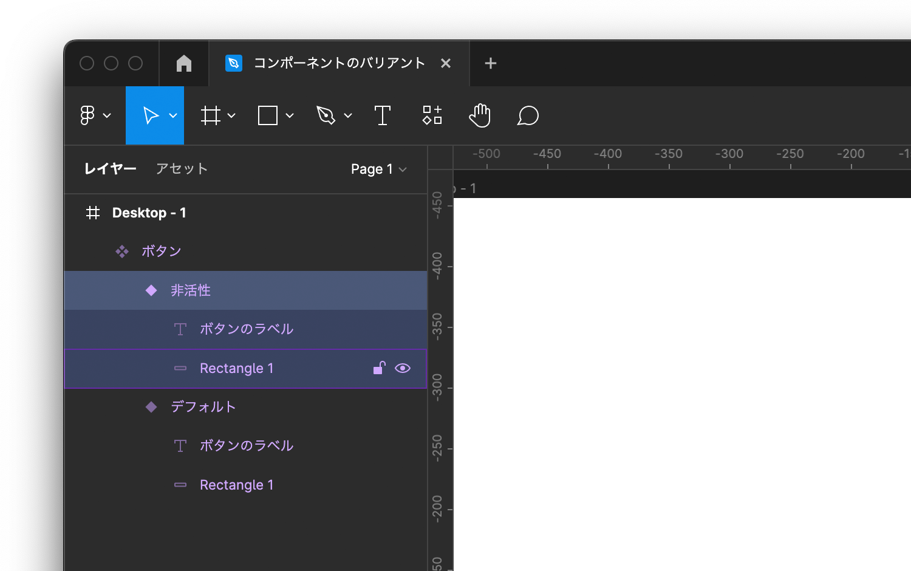Select the Hand tool
This screenshot has height=571, width=911.
tap(480, 115)
